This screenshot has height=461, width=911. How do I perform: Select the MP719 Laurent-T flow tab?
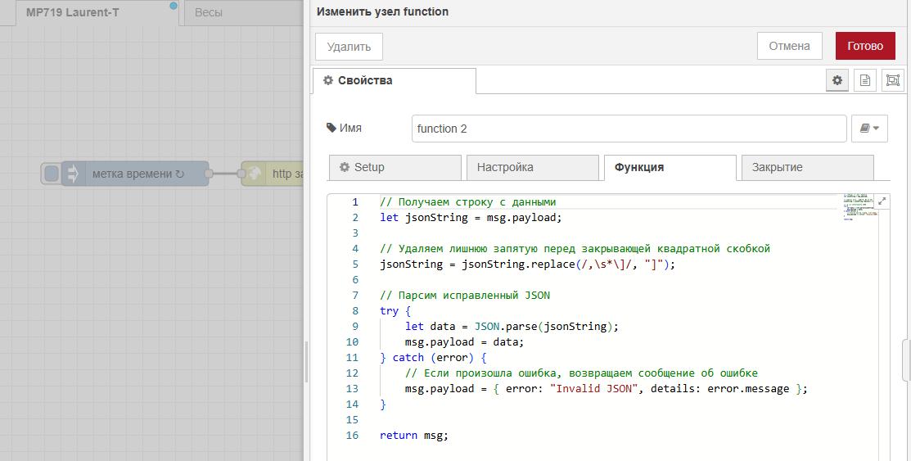click(72, 13)
